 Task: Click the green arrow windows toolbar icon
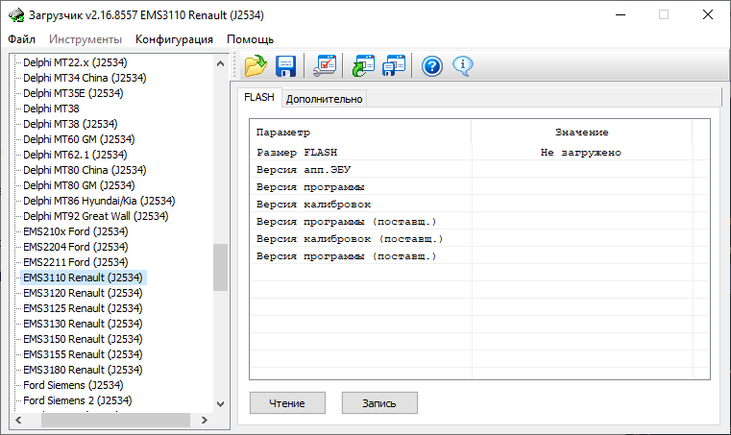coord(363,65)
